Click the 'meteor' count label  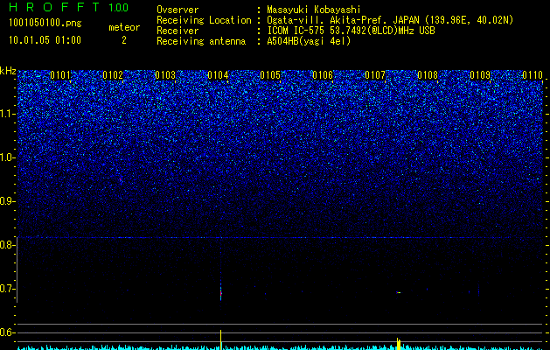coord(124,27)
